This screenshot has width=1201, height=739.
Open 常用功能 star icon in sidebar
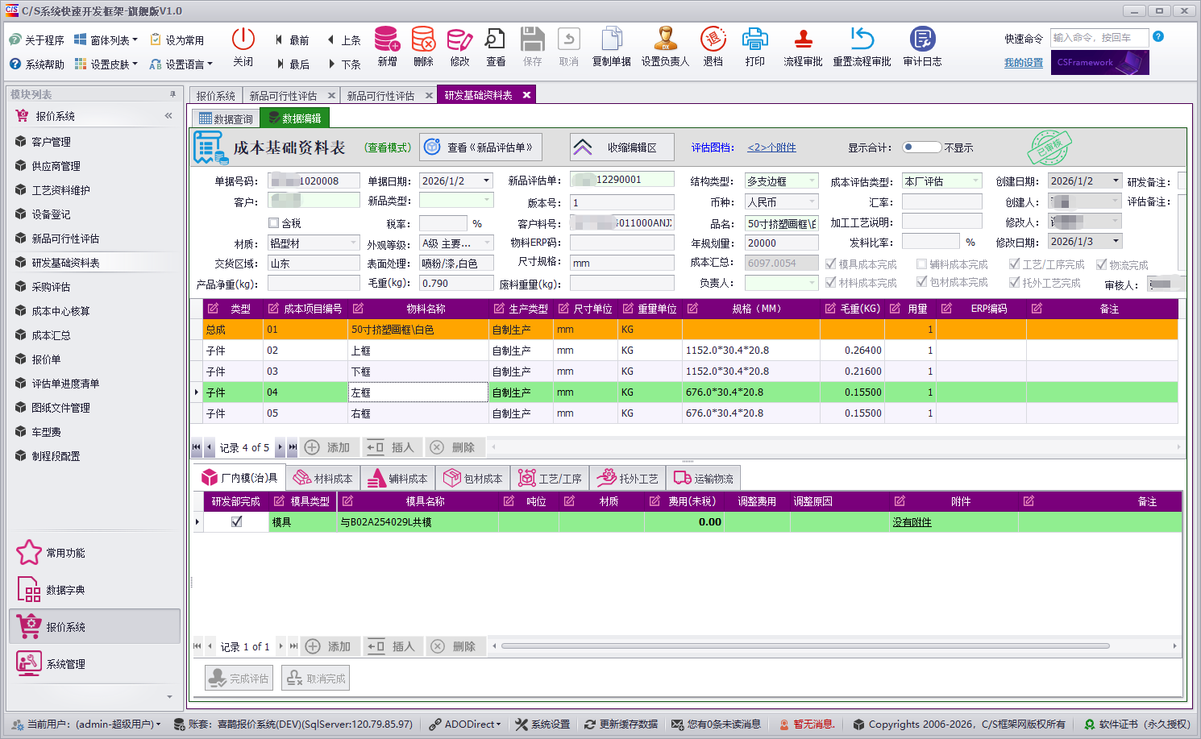click(x=29, y=552)
